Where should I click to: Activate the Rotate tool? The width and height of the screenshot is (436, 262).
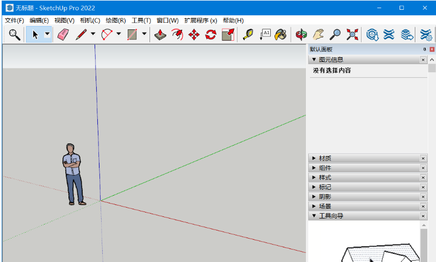(210, 35)
